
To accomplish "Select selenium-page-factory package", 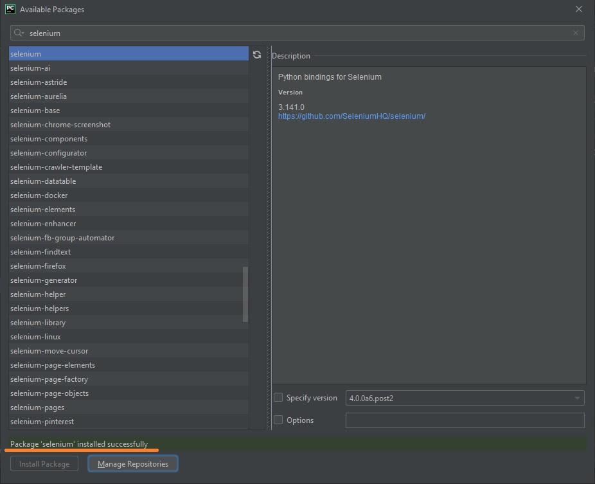I will pos(129,379).
